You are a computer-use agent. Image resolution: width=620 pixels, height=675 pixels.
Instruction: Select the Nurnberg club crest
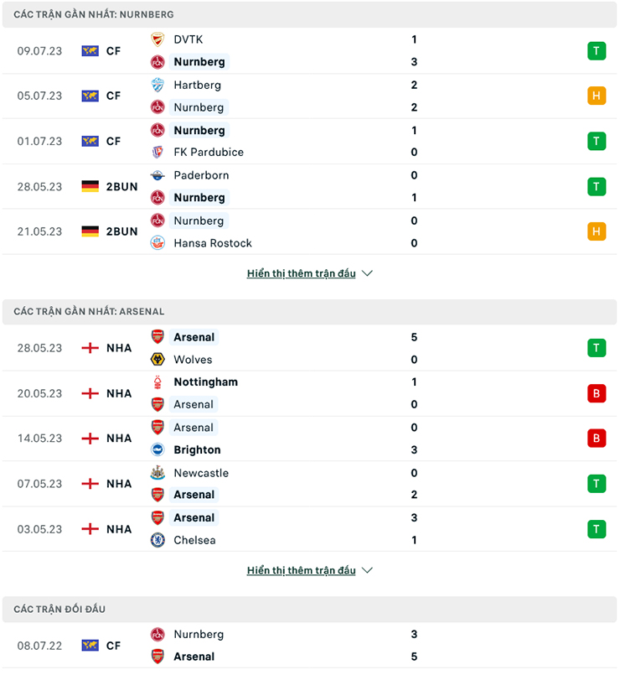click(159, 61)
